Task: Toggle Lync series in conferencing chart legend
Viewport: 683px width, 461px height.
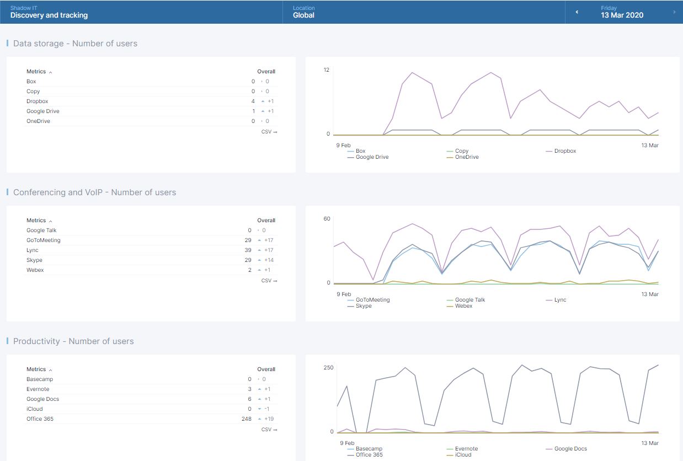Action: [560, 300]
